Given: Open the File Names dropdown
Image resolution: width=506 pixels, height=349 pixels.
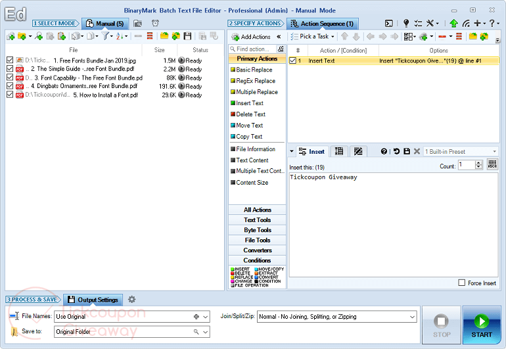Looking at the screenshot, I should point(205,317).
